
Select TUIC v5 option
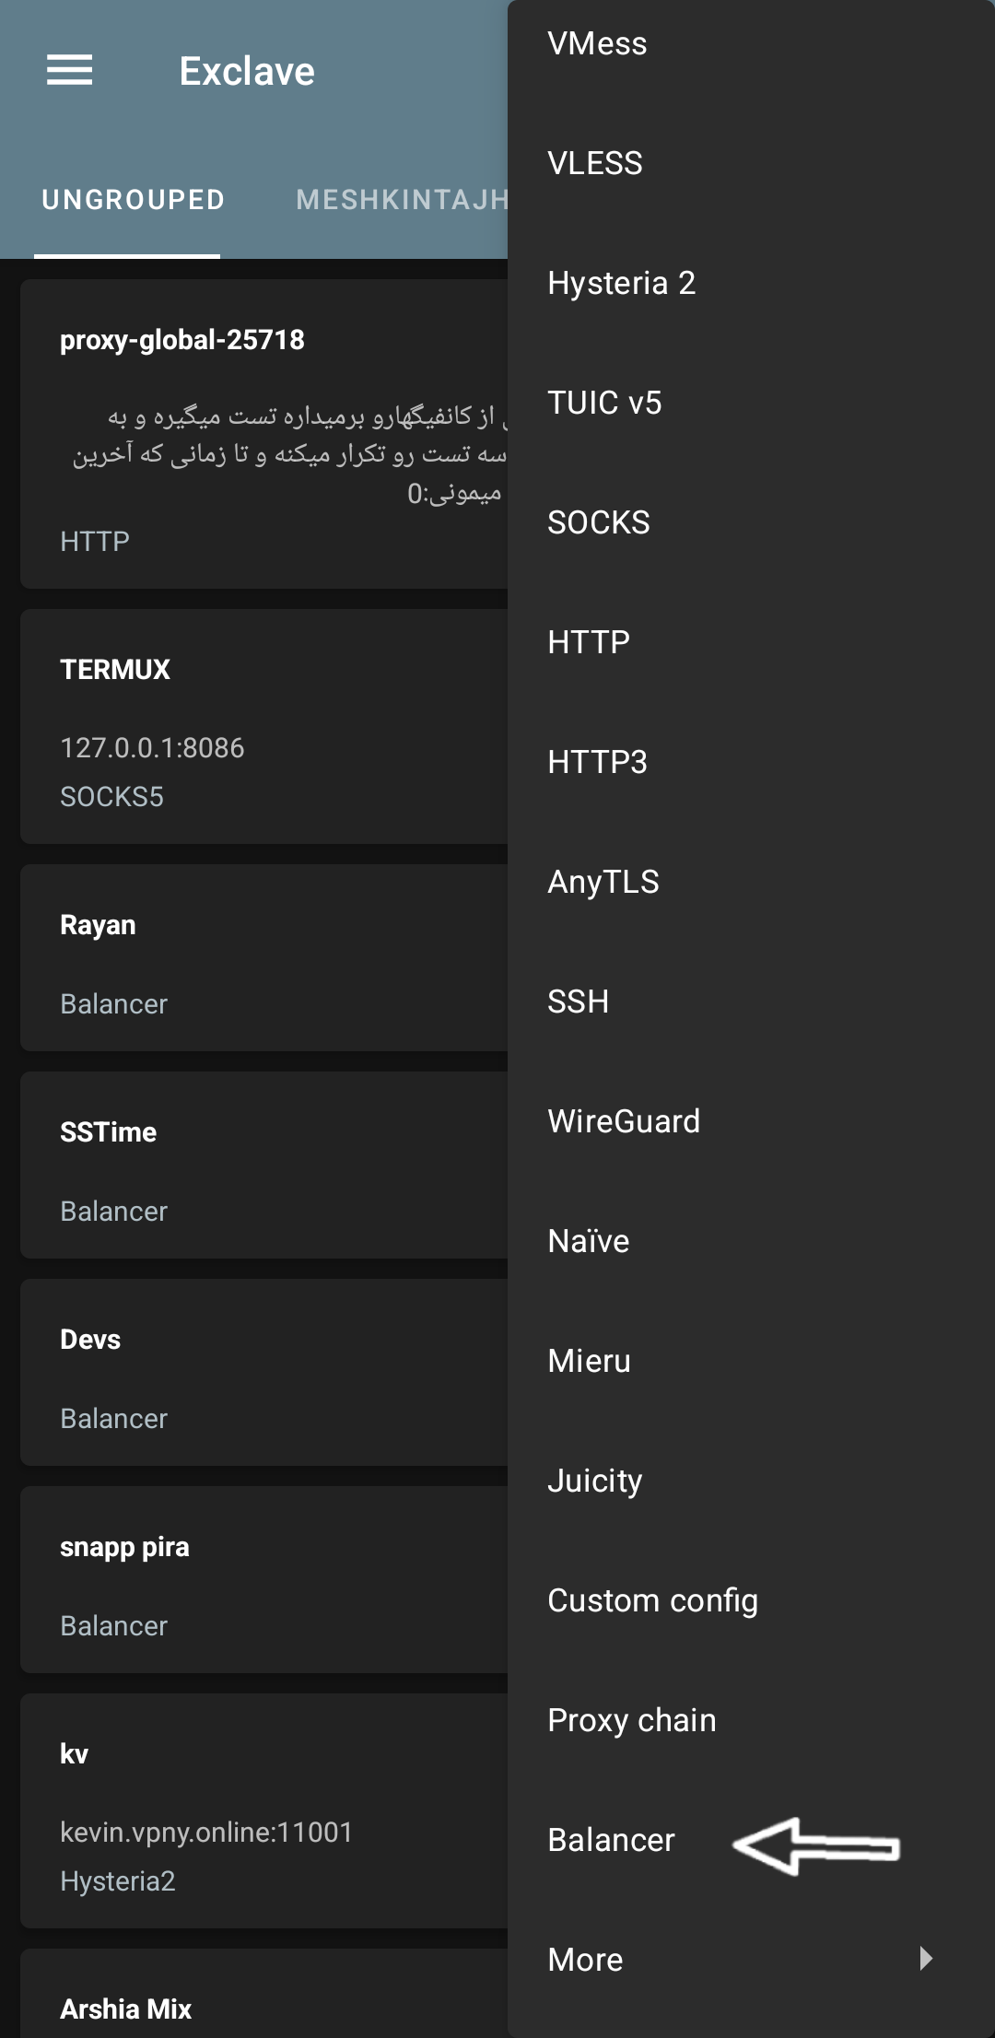tap(604, 404)
